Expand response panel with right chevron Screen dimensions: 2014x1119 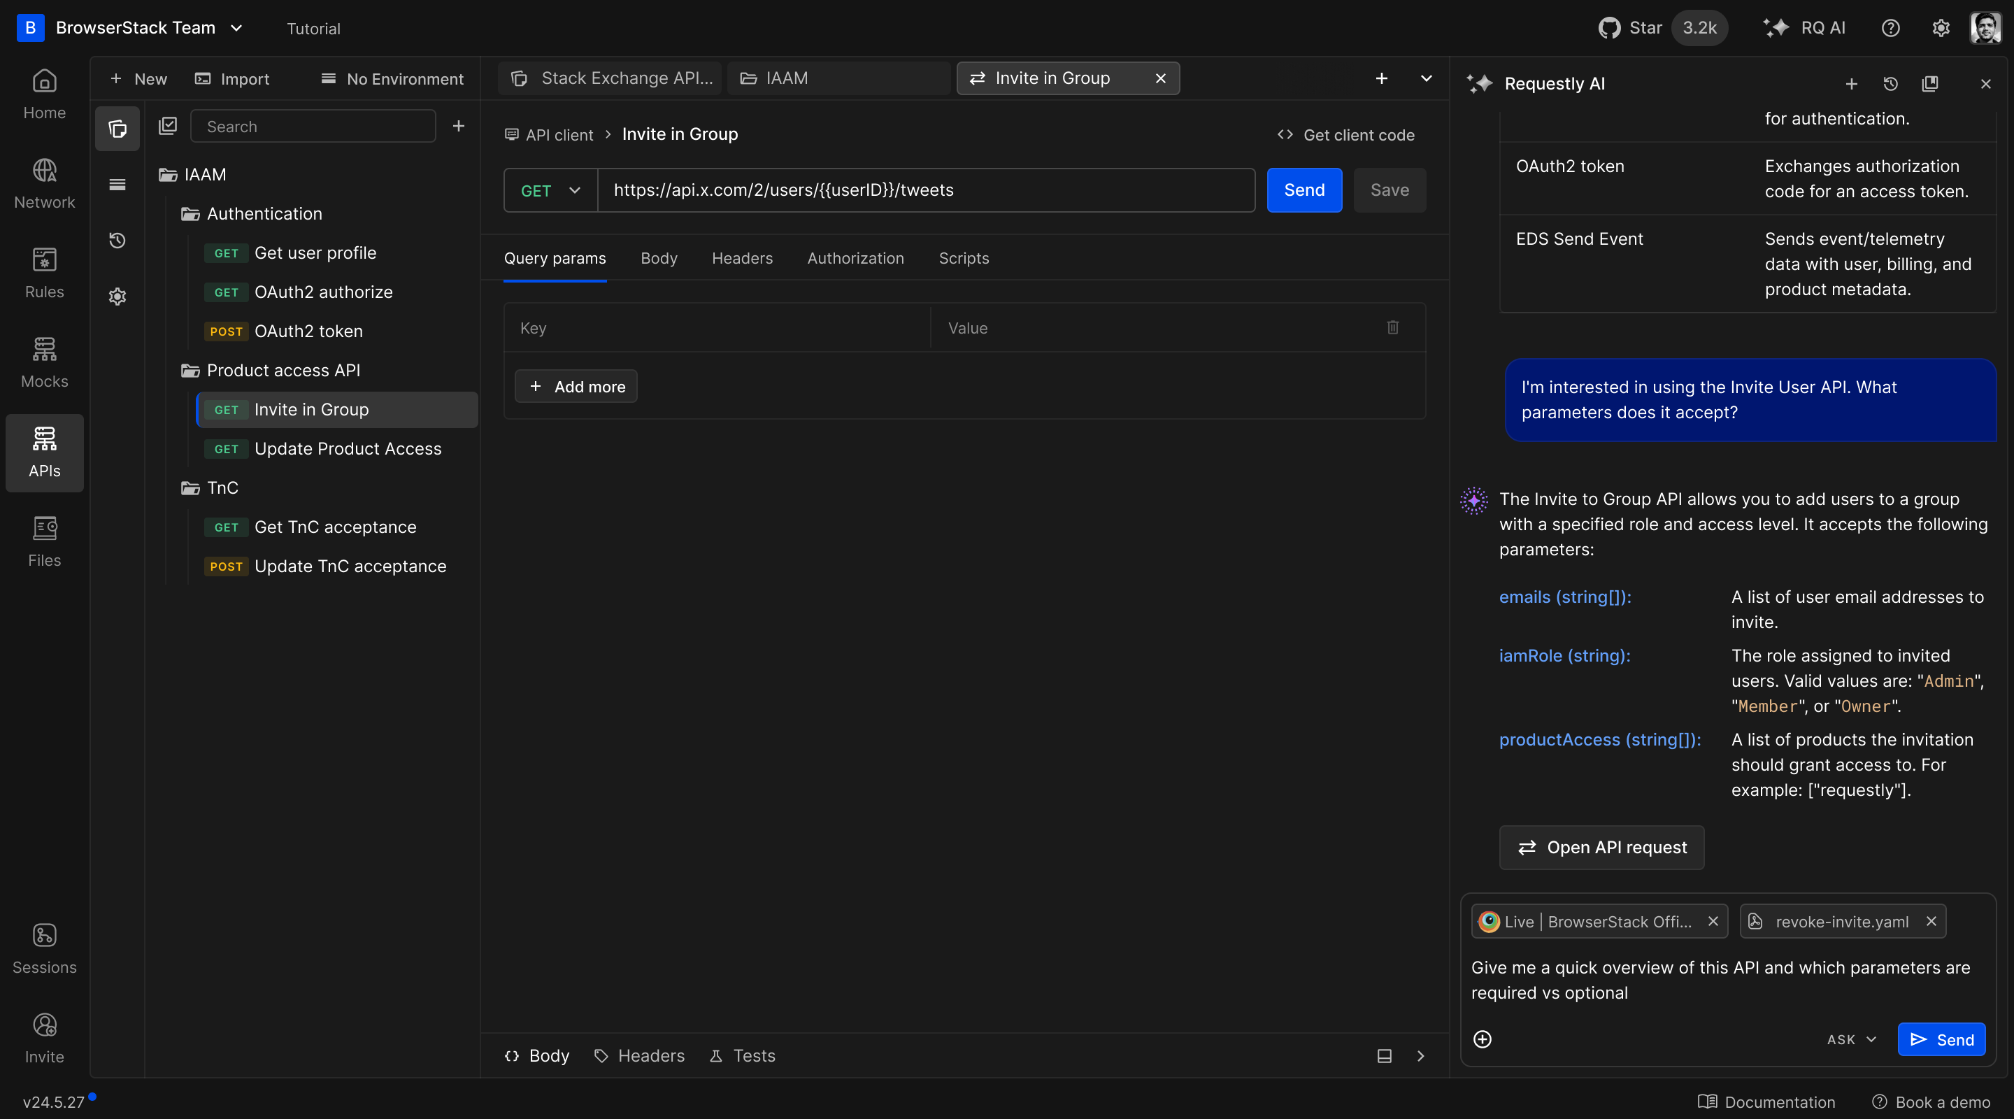[x=1422, y=1055]
